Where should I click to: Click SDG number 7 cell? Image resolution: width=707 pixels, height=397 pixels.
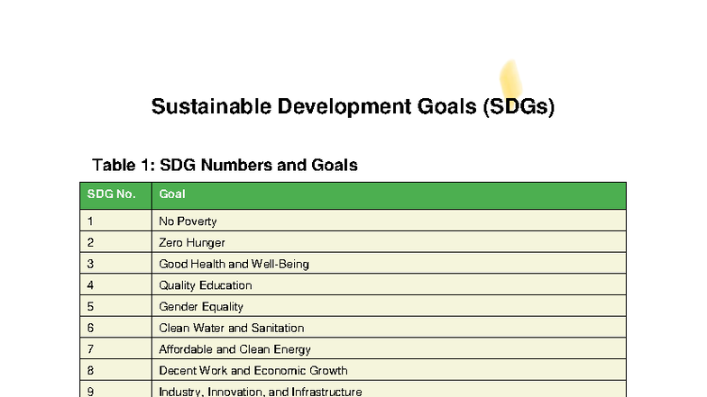(x=115, y=349)
